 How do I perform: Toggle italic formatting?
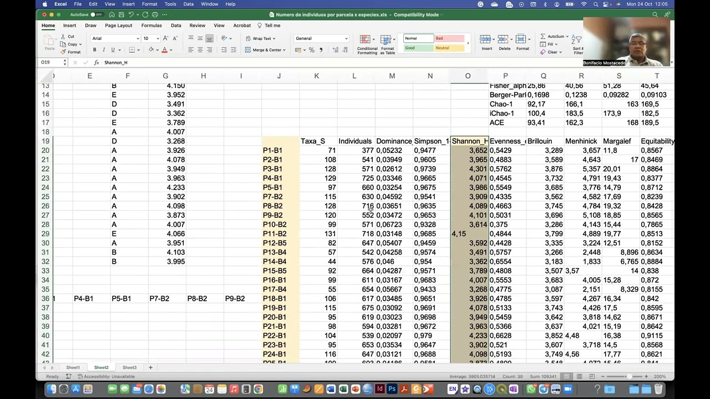tap(104, 50)
